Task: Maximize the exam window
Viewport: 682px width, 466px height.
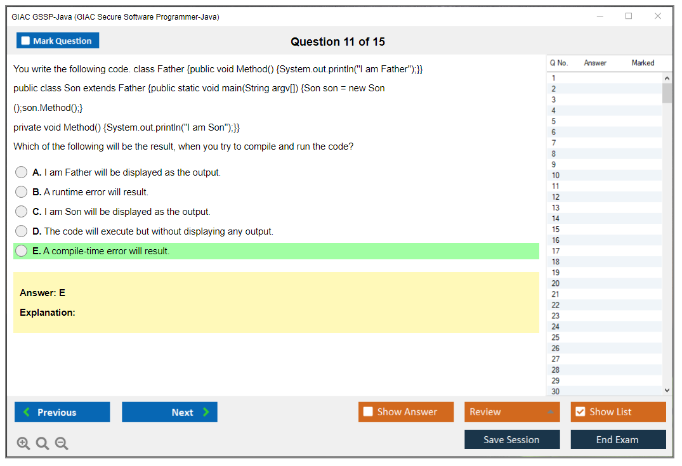Action: tap(629, 16)
